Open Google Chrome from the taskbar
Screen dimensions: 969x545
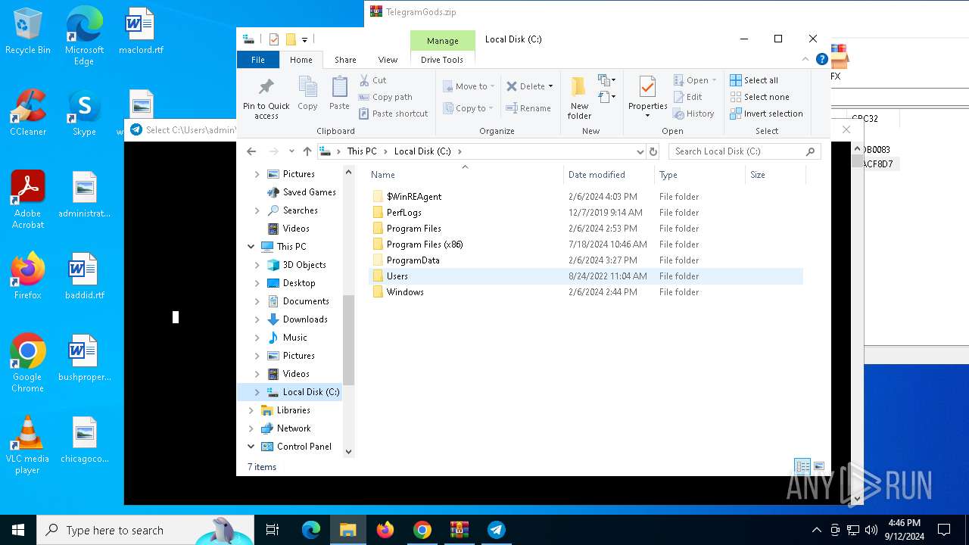click(422, 530)
